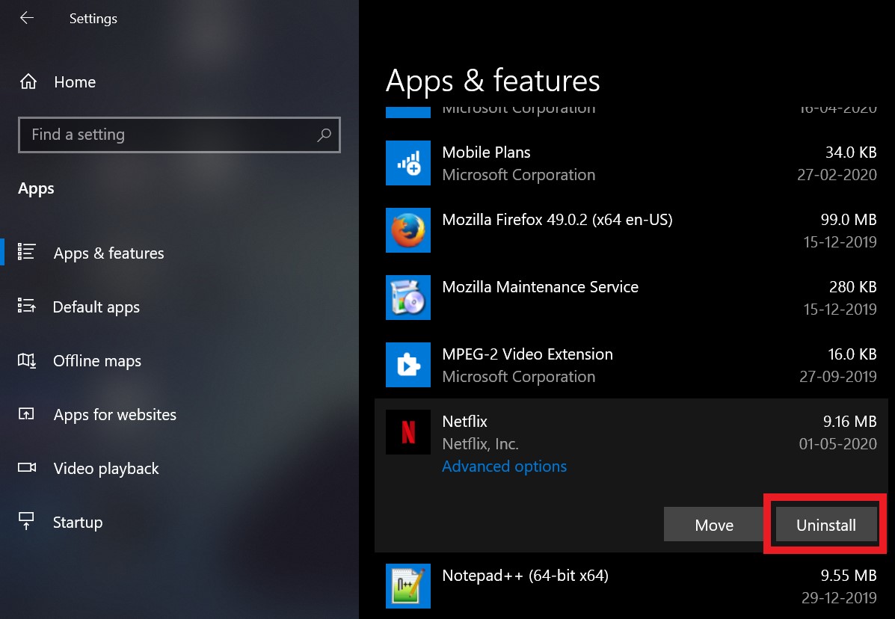Select the Notepad++ app icon

coord(408,587)
